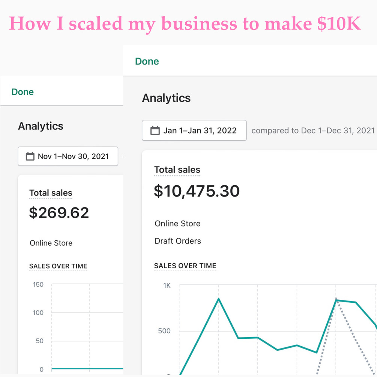Viewport: 377px width, 377px height.
Task: Click the Analytics heading in the January panel
Action: coord(166,98)
